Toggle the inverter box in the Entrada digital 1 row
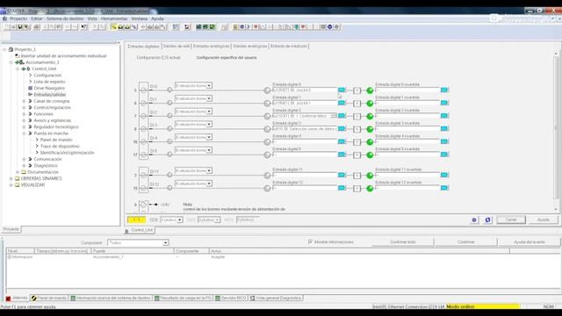Screen dimensions: 562x316 click(x=357, y=104)
